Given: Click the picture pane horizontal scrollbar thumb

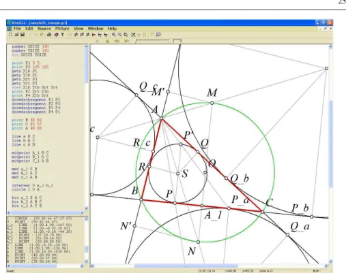Looking at the screenshot, I should point(186,266).
